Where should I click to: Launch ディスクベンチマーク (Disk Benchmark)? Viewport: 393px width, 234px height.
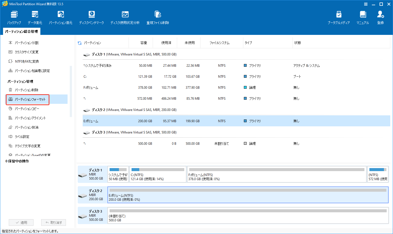tap(91, 16)
